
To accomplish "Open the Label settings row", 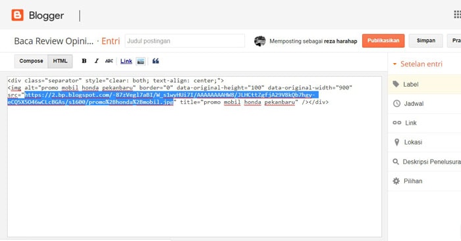I will [x=425, y=84].
